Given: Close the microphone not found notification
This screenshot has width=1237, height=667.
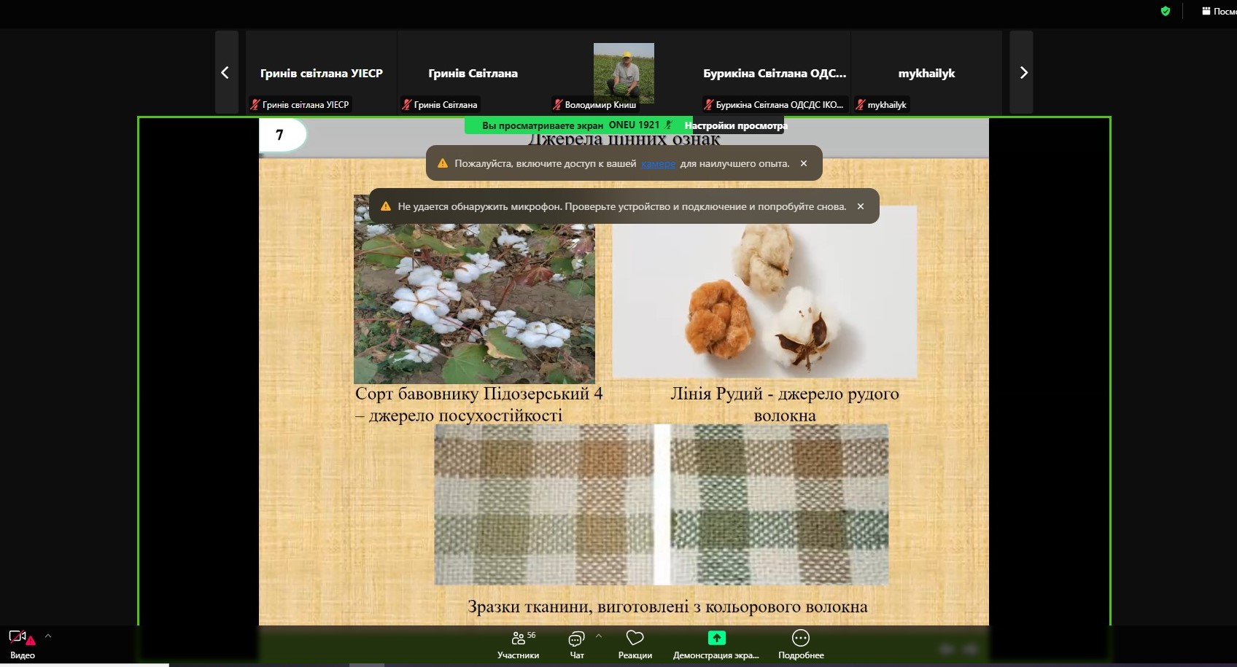Looking at the screenshot, I should (861, 206).
